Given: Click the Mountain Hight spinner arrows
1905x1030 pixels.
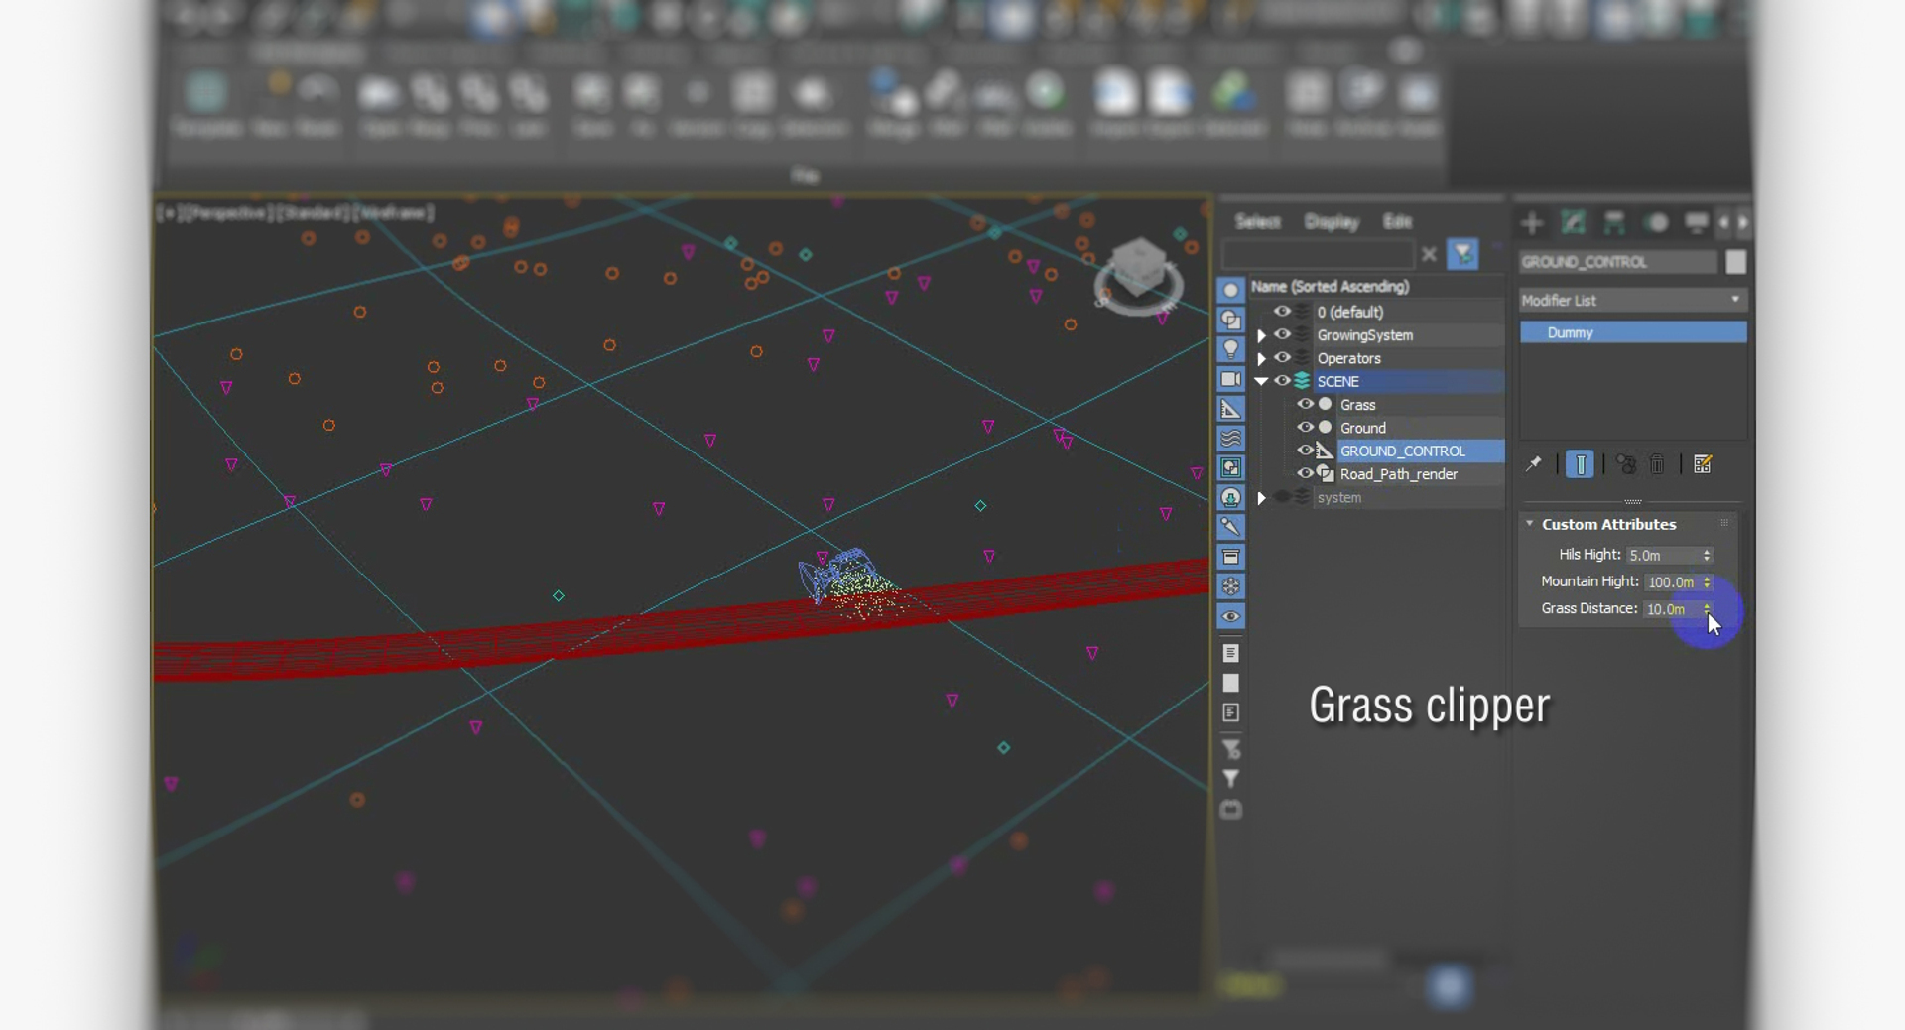Looking at the screenshot, I should (x=1707, y=582).
